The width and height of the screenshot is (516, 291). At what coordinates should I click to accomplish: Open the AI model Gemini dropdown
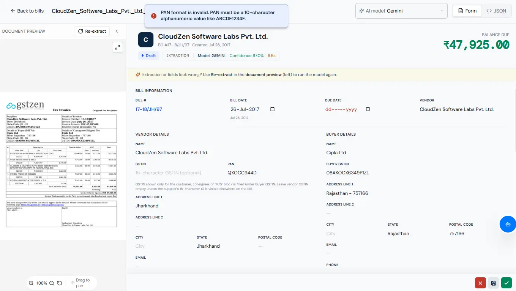[402, 11]
